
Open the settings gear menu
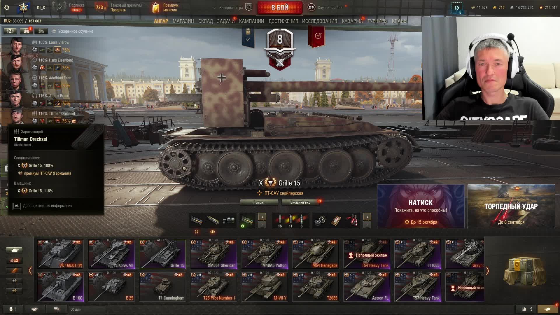coord(7,8)
